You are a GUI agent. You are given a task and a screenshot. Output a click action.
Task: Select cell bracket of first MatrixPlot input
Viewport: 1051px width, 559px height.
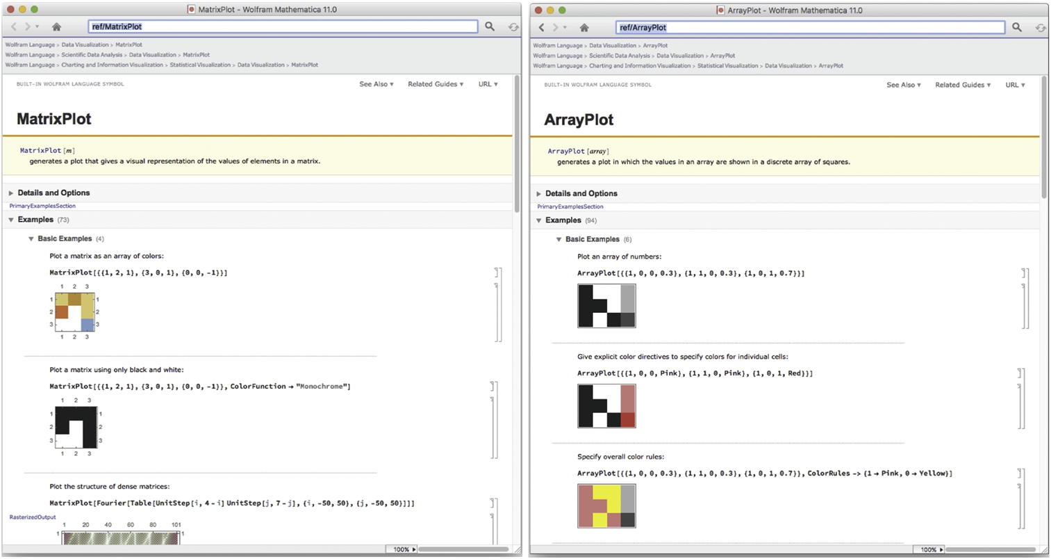tap(496, 273)
